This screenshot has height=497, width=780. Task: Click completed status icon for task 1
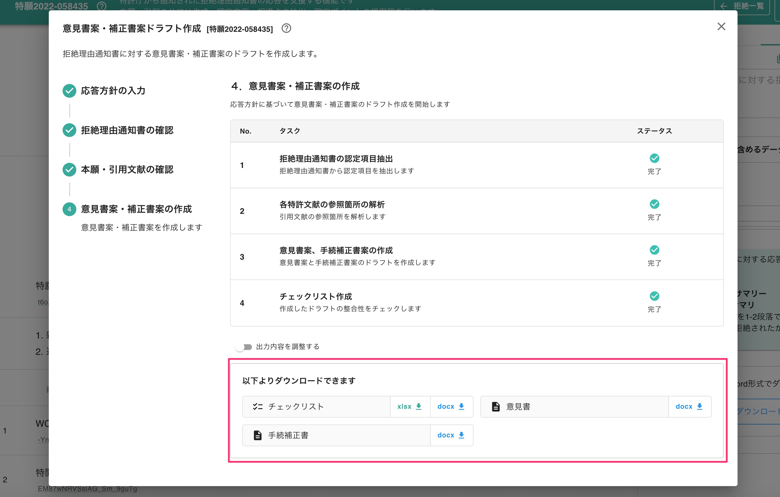(x=654, y=158)
